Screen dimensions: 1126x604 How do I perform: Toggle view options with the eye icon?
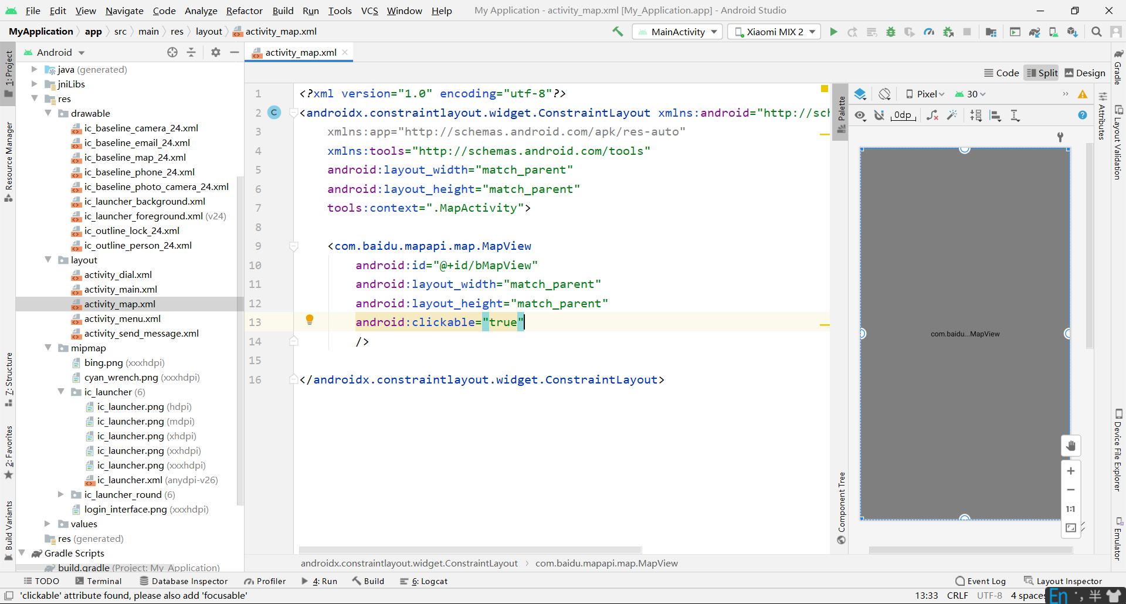(860, 116)
